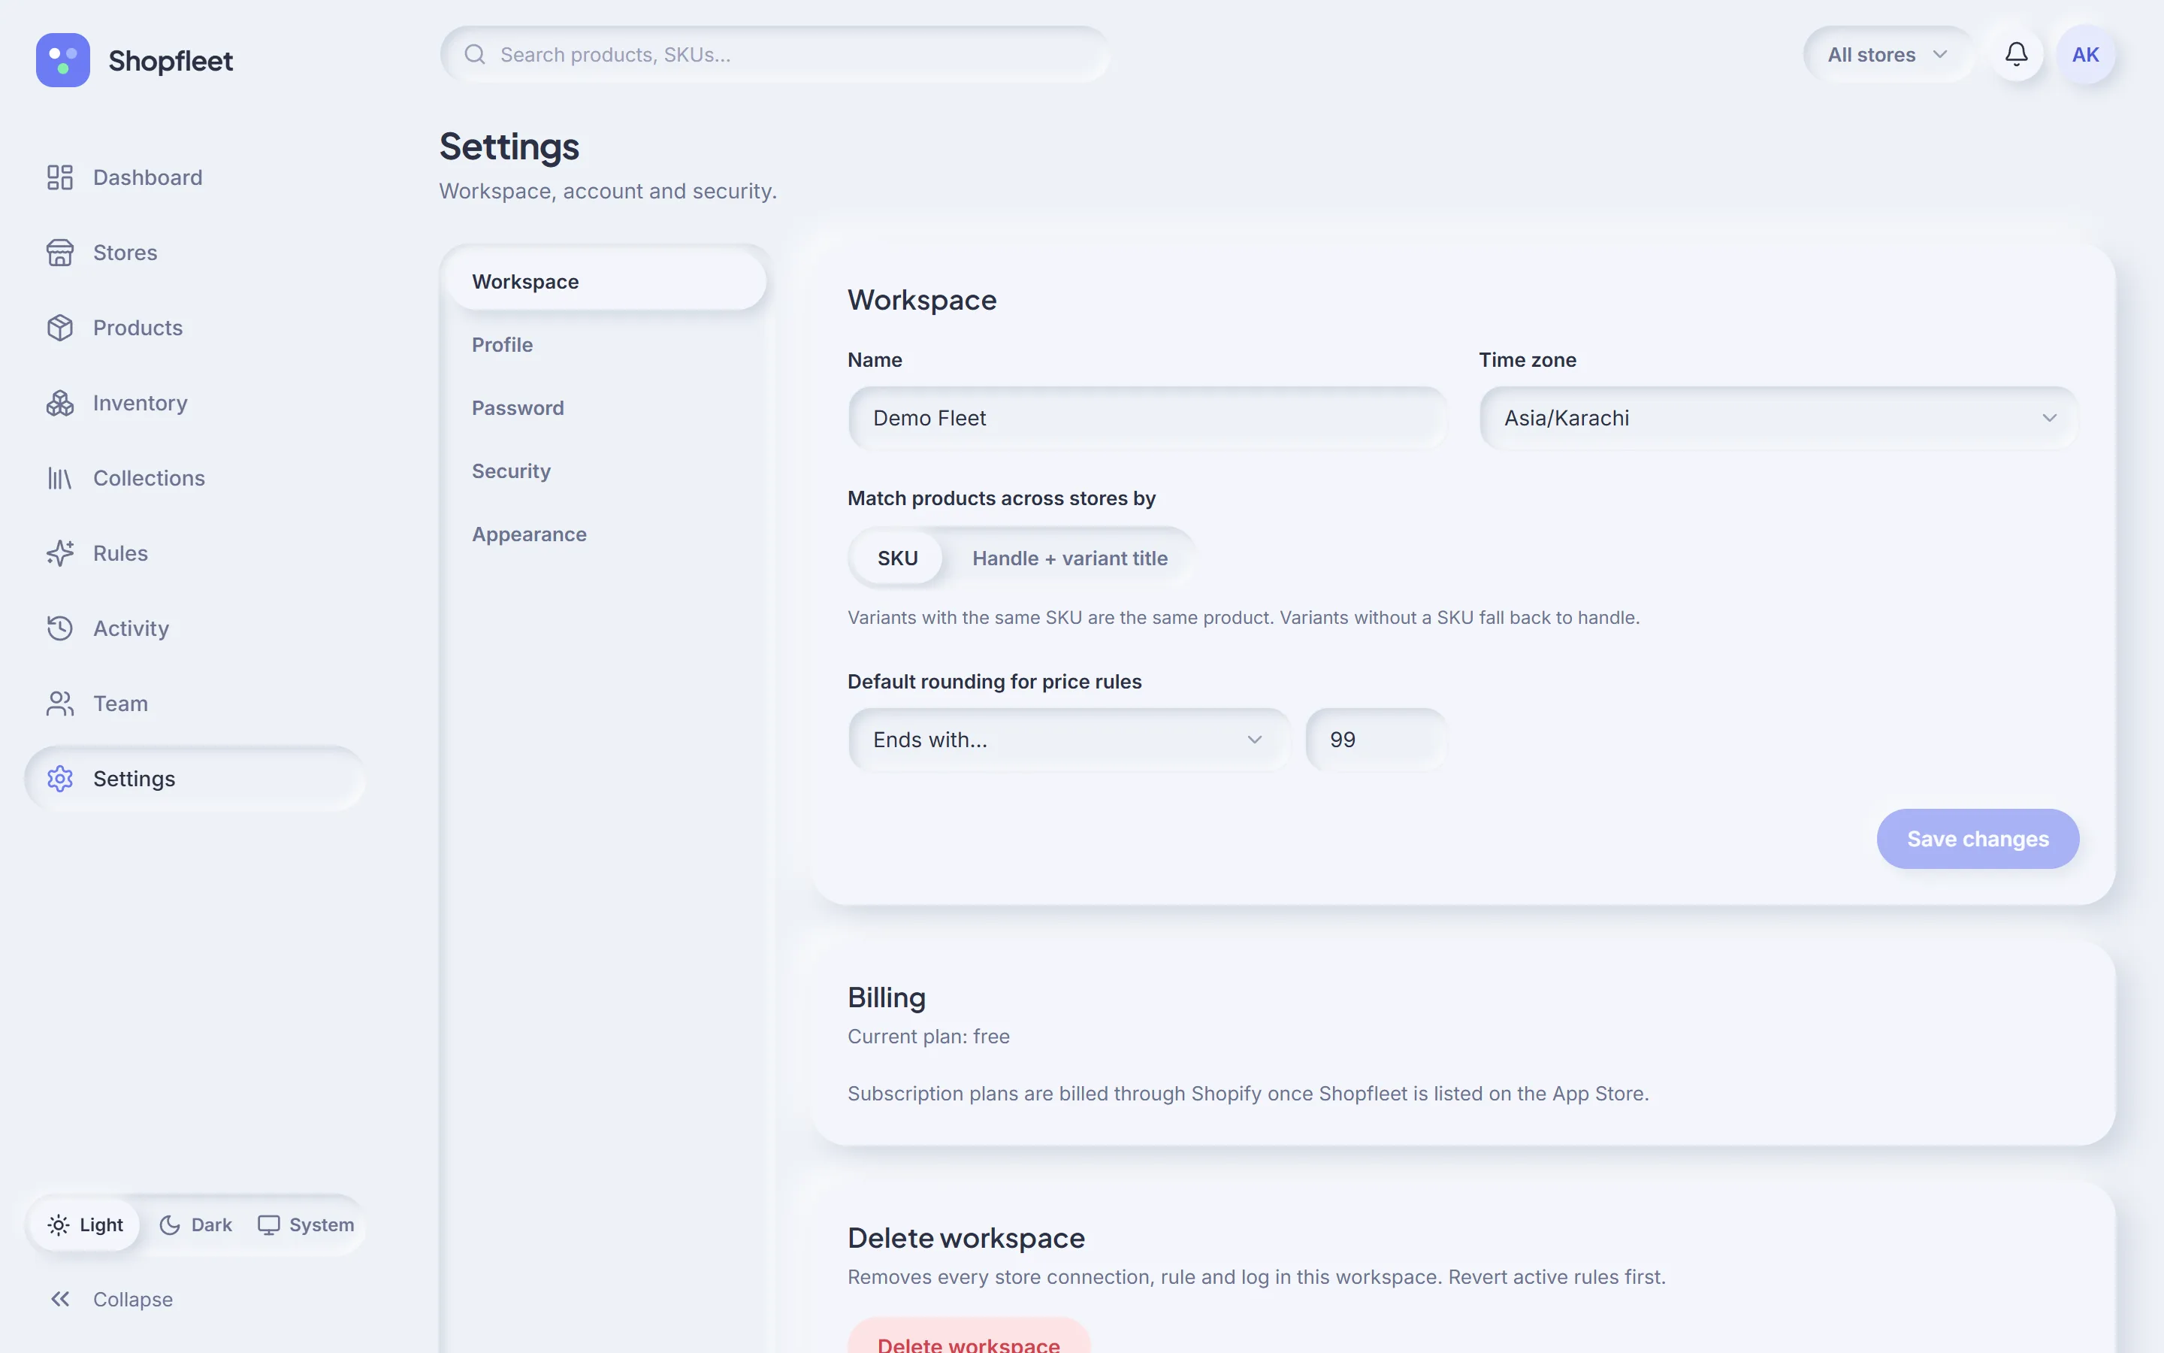This screenshot has width=2164, height=1353.
Task: Open the Asia/Karachi time zone dropdown
Action: (1778, 418)
